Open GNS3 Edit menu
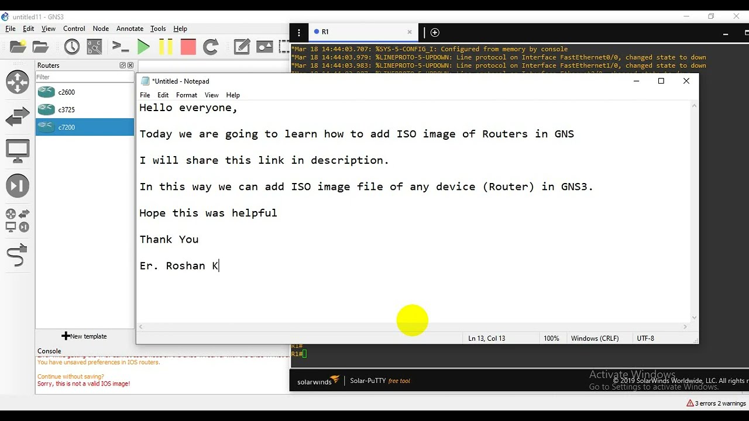 point(29,29)
